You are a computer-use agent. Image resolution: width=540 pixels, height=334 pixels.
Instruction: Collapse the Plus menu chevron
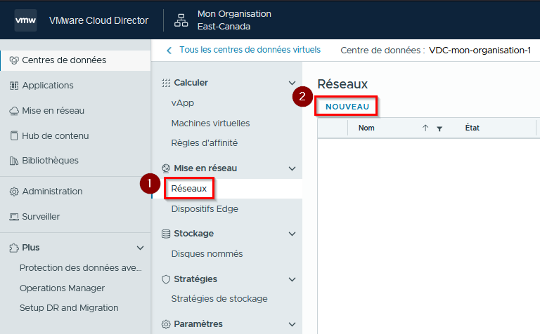pos(140,248)
